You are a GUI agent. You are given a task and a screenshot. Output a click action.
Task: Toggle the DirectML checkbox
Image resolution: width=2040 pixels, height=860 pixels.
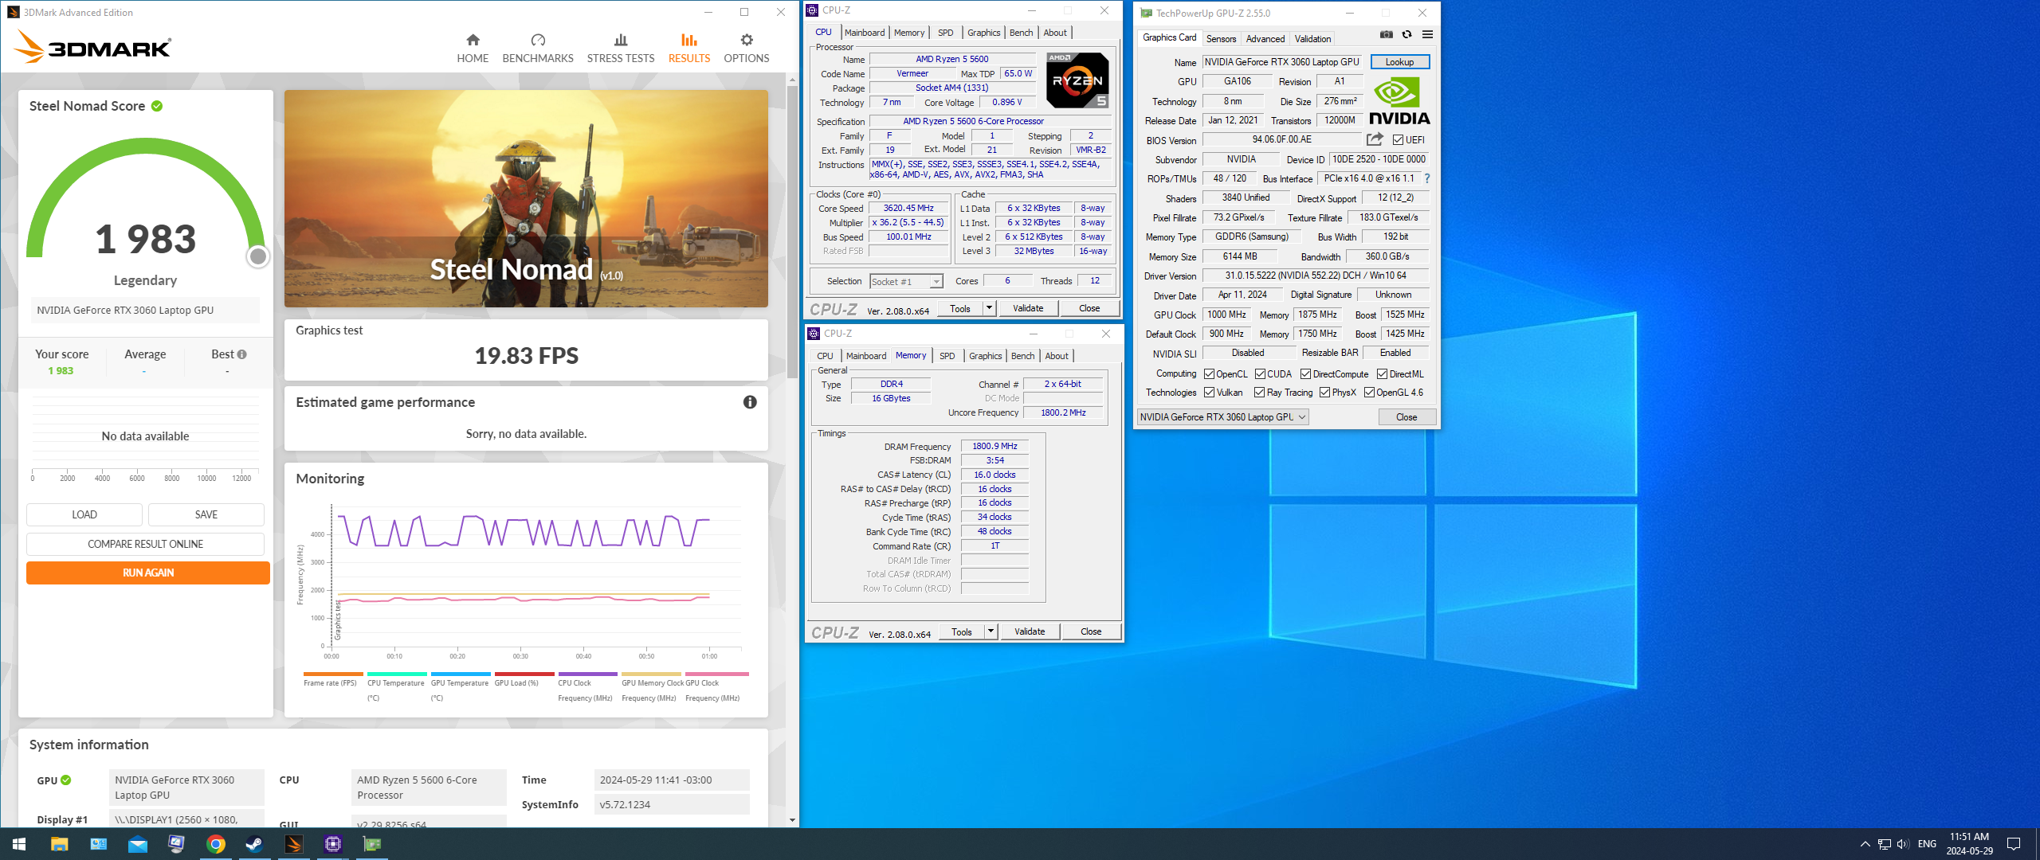coord(1383,374)
